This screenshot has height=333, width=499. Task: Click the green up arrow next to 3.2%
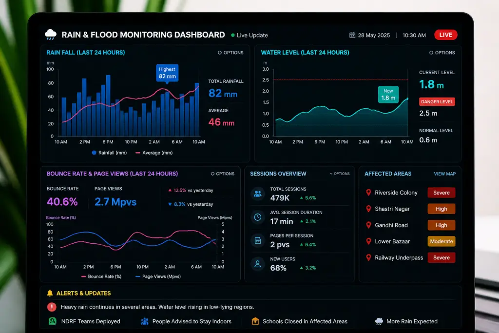coord(301,268)
